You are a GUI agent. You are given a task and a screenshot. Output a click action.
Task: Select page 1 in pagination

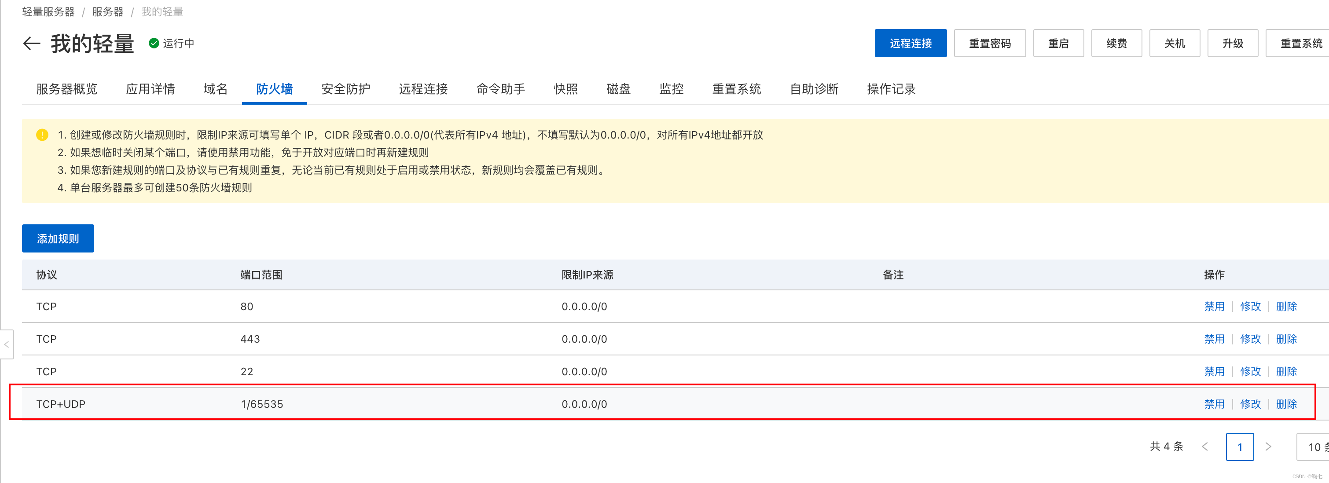1240,447
